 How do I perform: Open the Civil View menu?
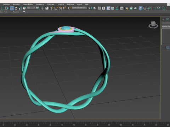(x=70, y=4)
